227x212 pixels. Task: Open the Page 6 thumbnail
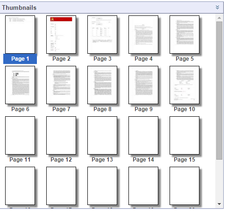[x=20, y=85]
